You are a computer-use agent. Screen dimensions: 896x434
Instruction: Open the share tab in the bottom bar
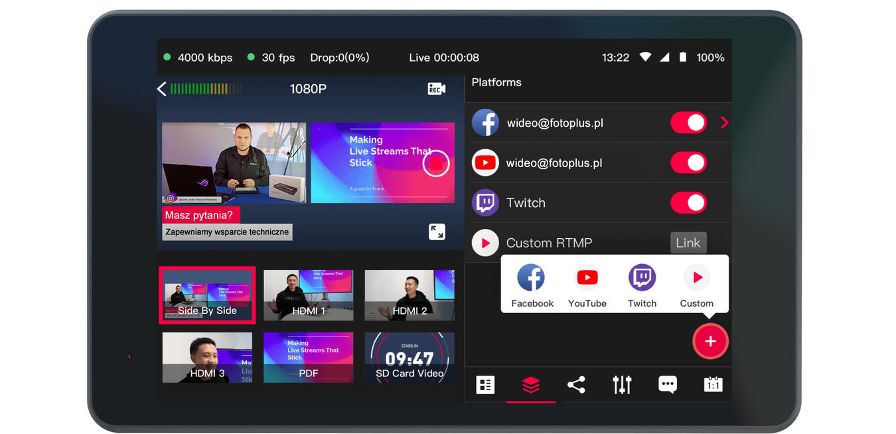576,385
